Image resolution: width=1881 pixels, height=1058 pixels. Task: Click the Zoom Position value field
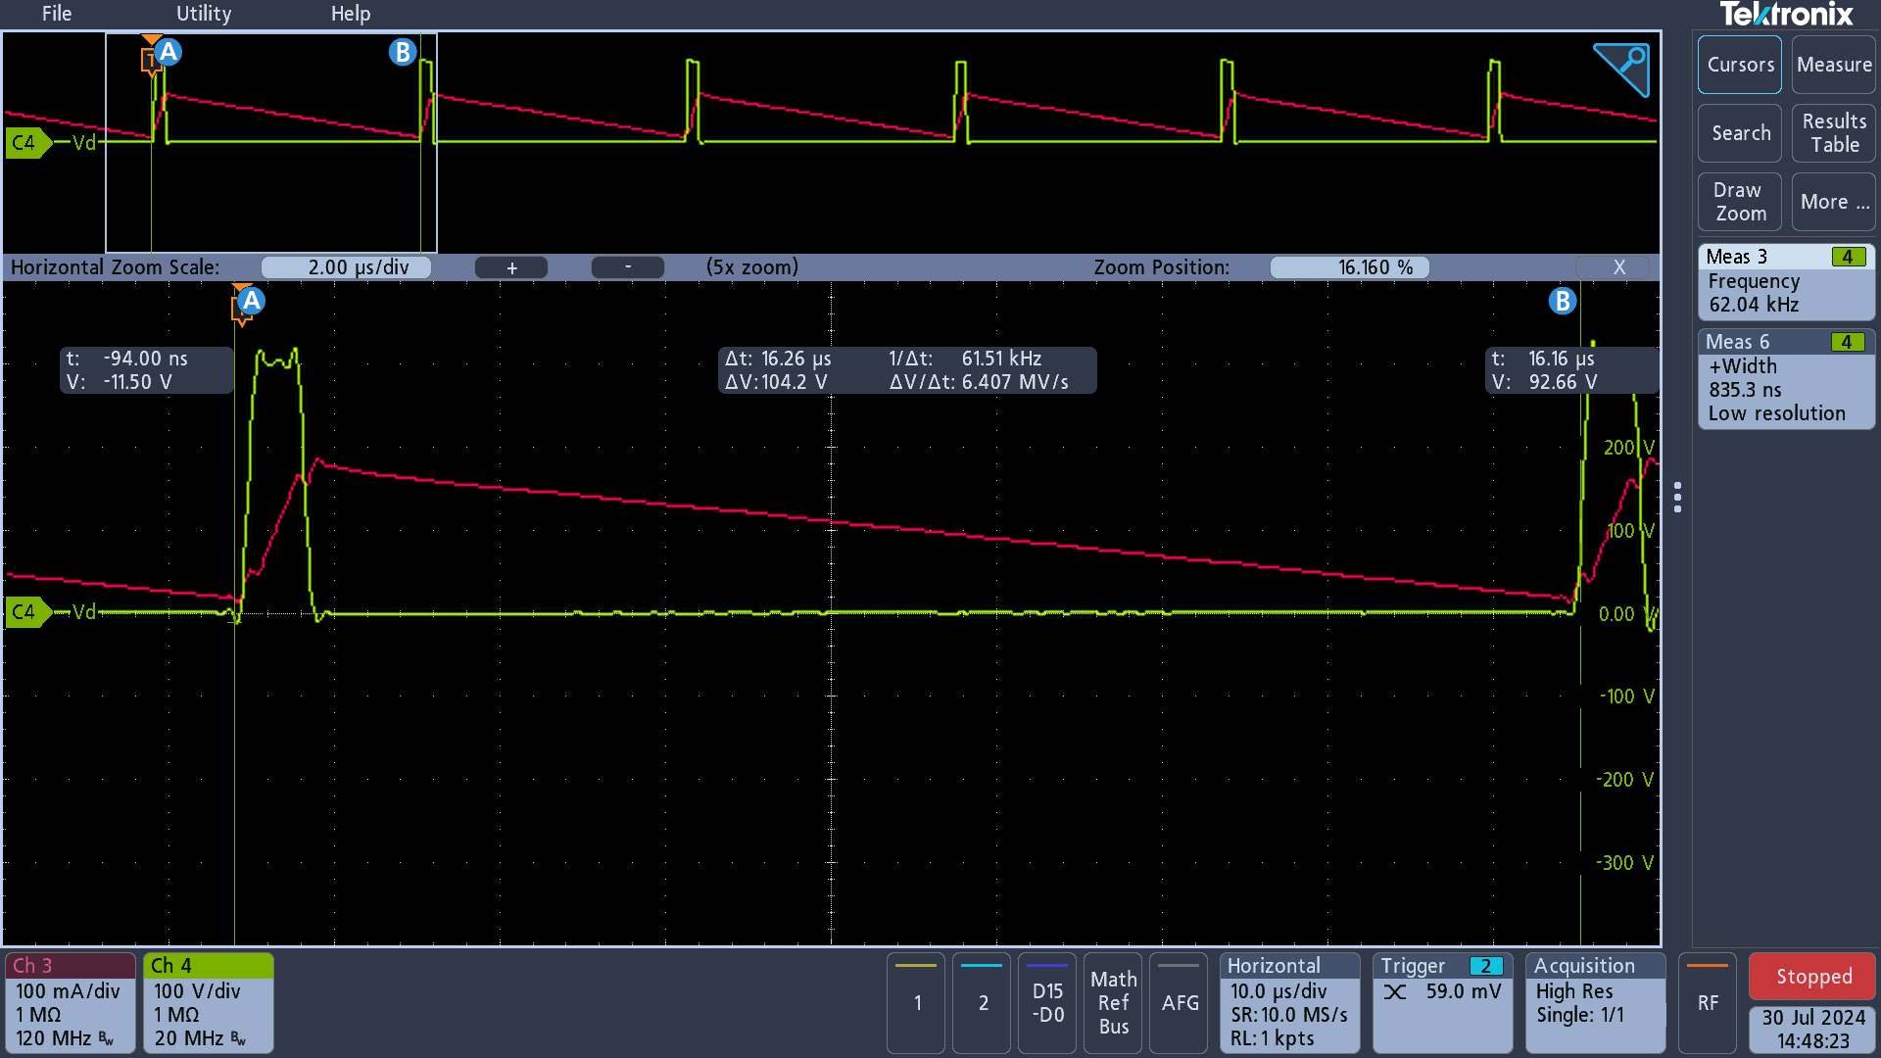point(1349,267)
